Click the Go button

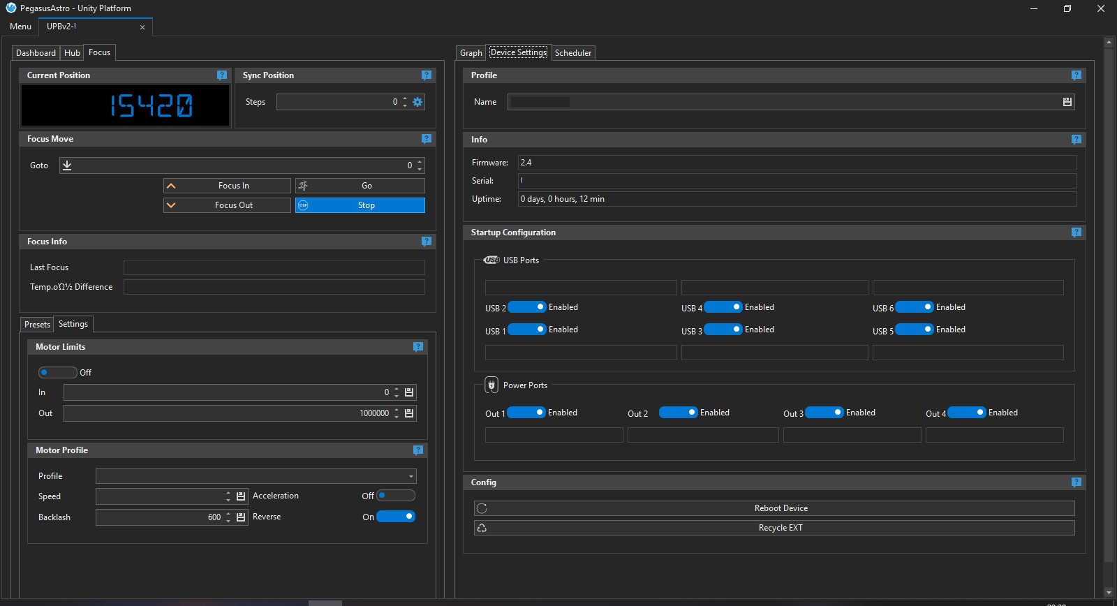pyautogui.click(x=360, y=186)
